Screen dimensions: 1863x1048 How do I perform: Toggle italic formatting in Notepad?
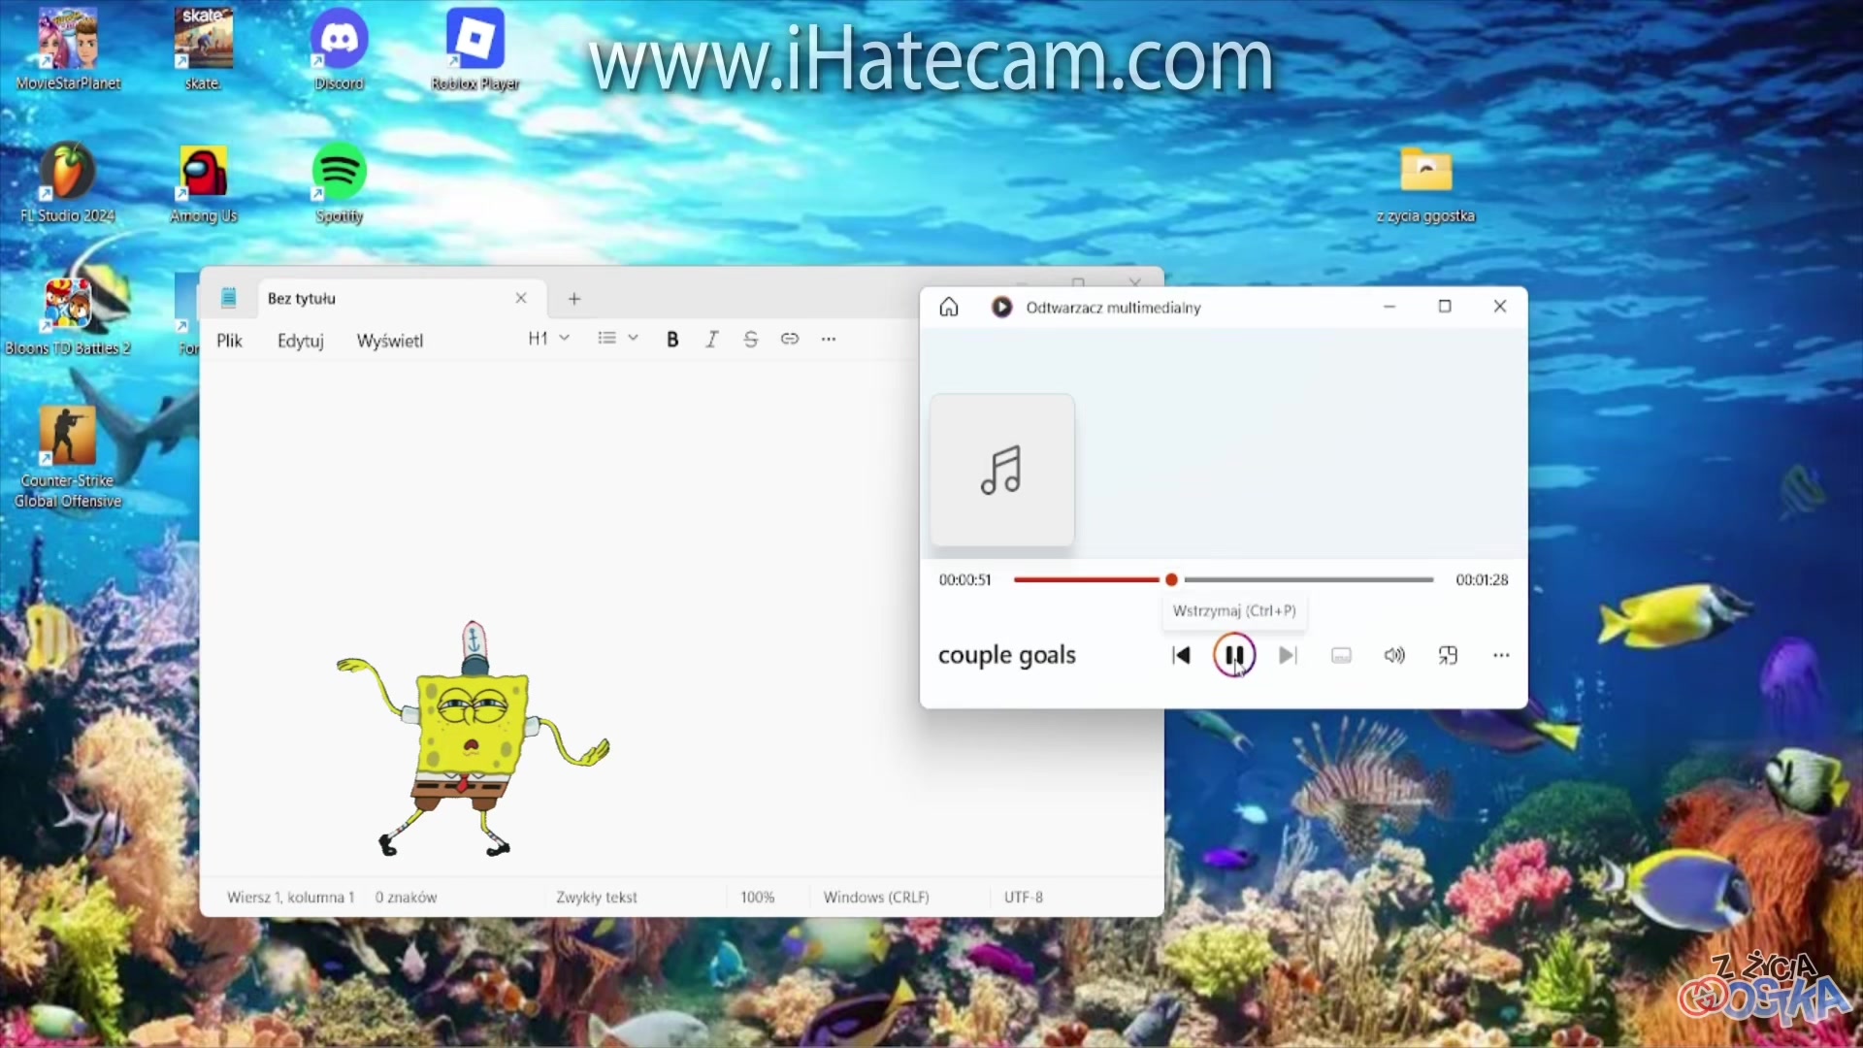pos(711,339)
